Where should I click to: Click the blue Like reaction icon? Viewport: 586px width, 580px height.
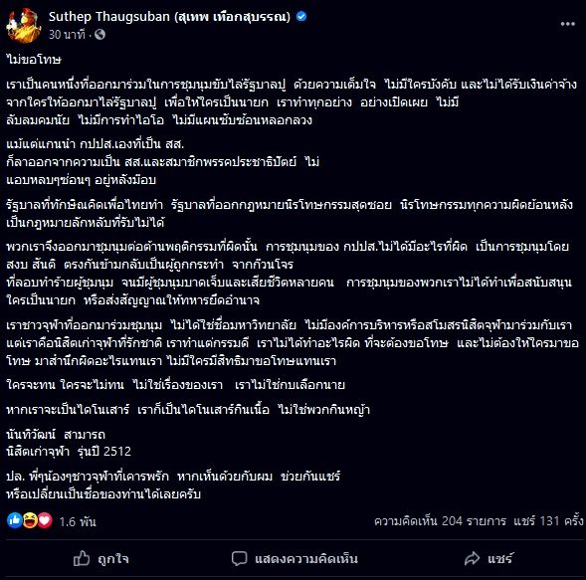15,520
